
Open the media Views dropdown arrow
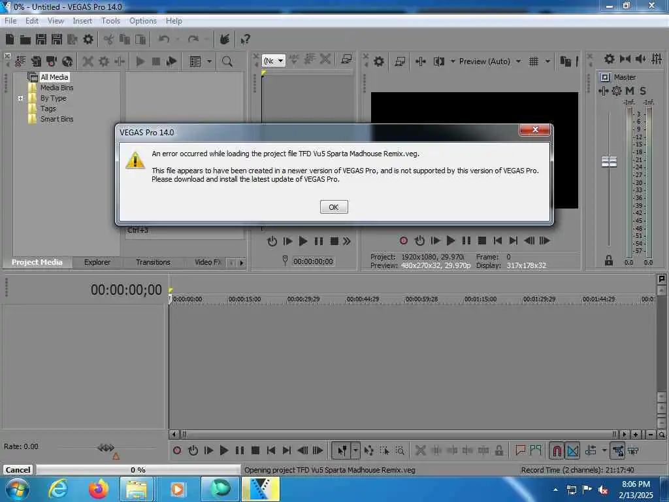[209, 61]
